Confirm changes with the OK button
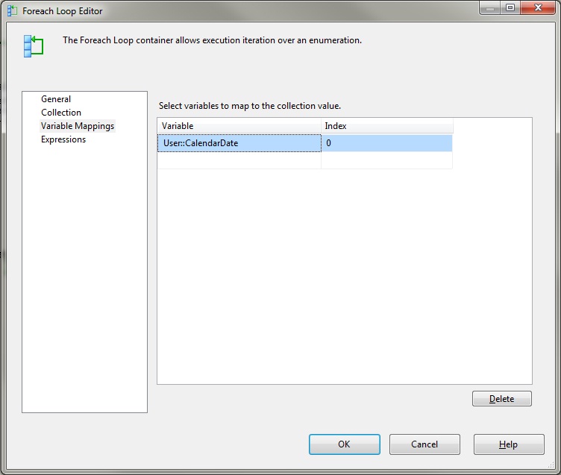The height and width of the screenshot is (475, 561). 344,444
